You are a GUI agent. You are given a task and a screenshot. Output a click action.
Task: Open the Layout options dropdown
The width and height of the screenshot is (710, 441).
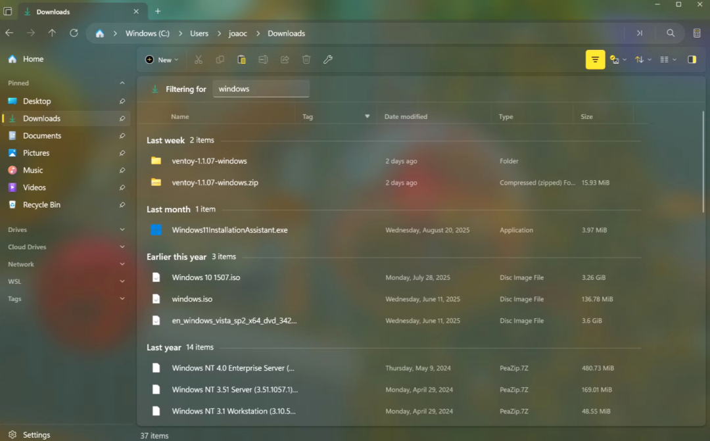coord(668,60)
